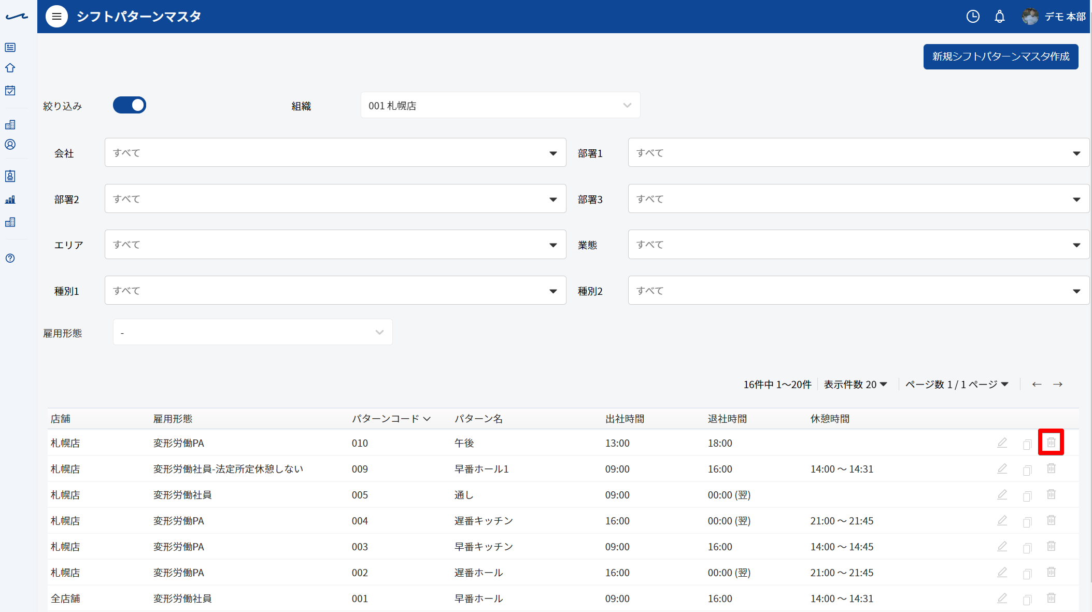Click the 店舗 column header
Viewport: 1092px width, 612px height.
click(61, 419)
